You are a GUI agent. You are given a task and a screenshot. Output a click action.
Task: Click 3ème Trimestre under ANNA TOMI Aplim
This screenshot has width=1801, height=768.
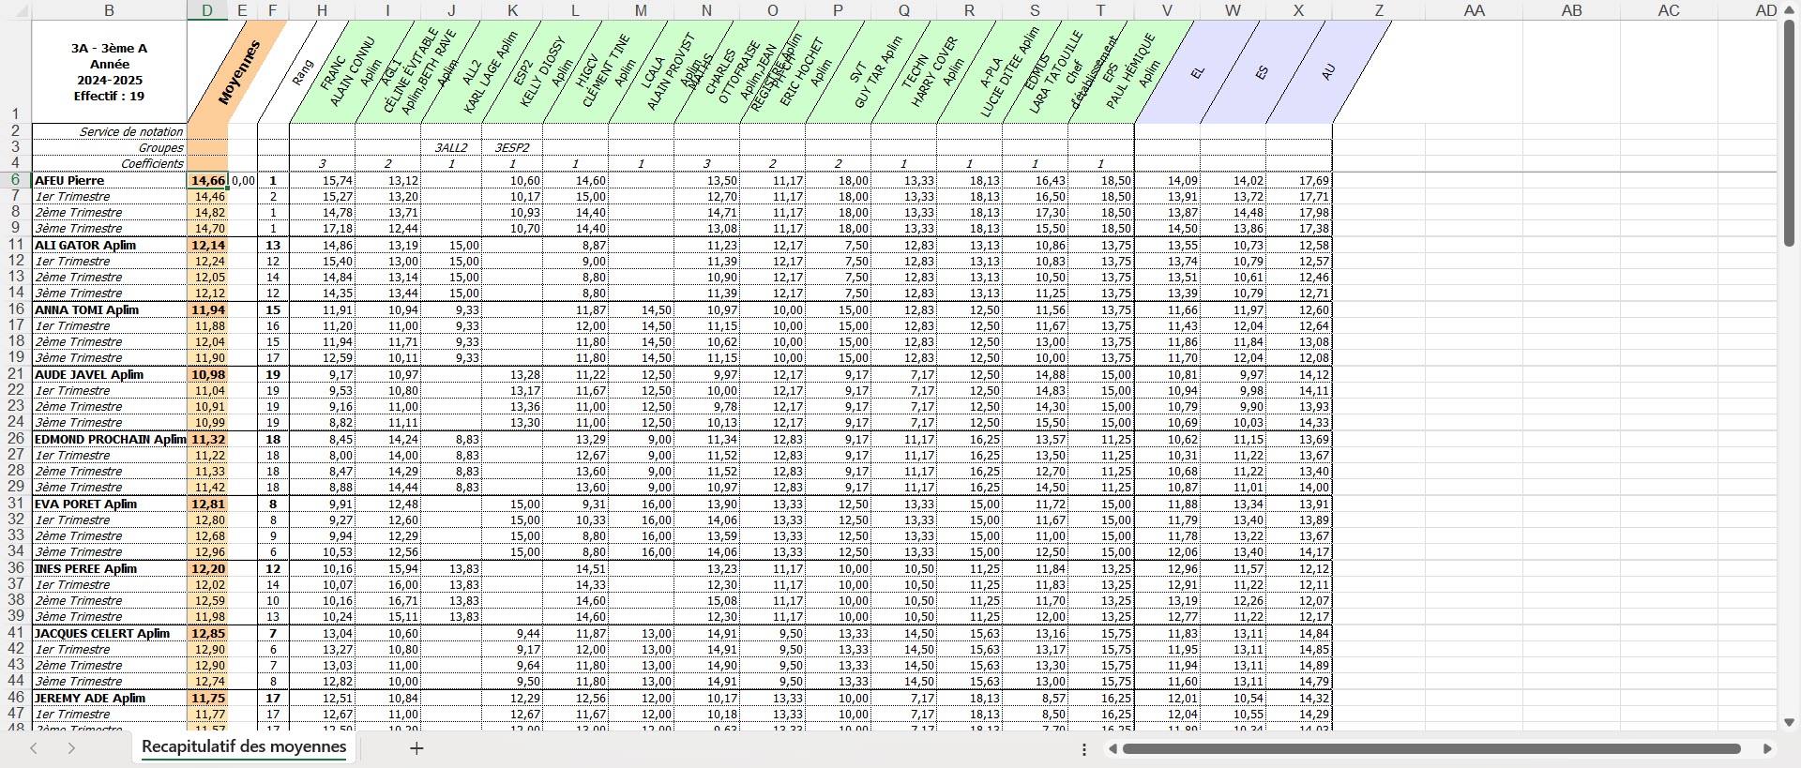[x=110, y=358]
